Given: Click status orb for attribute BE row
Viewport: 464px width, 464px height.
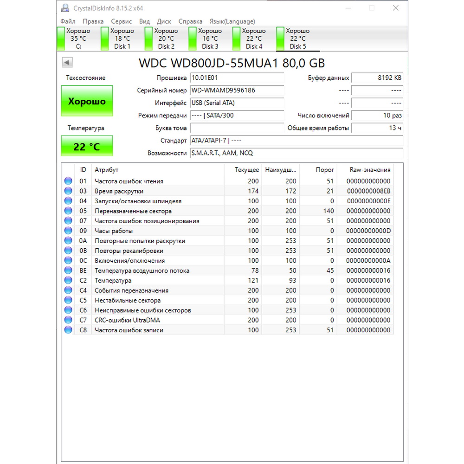Looking at the screenshot, I should click(x=68, y=271).
